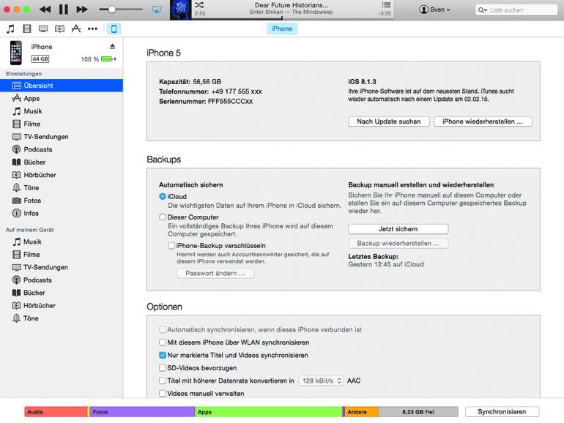Screen dimensions: 564x423
Task: Open the Movies library icon
Action: [x=27, y=29]
